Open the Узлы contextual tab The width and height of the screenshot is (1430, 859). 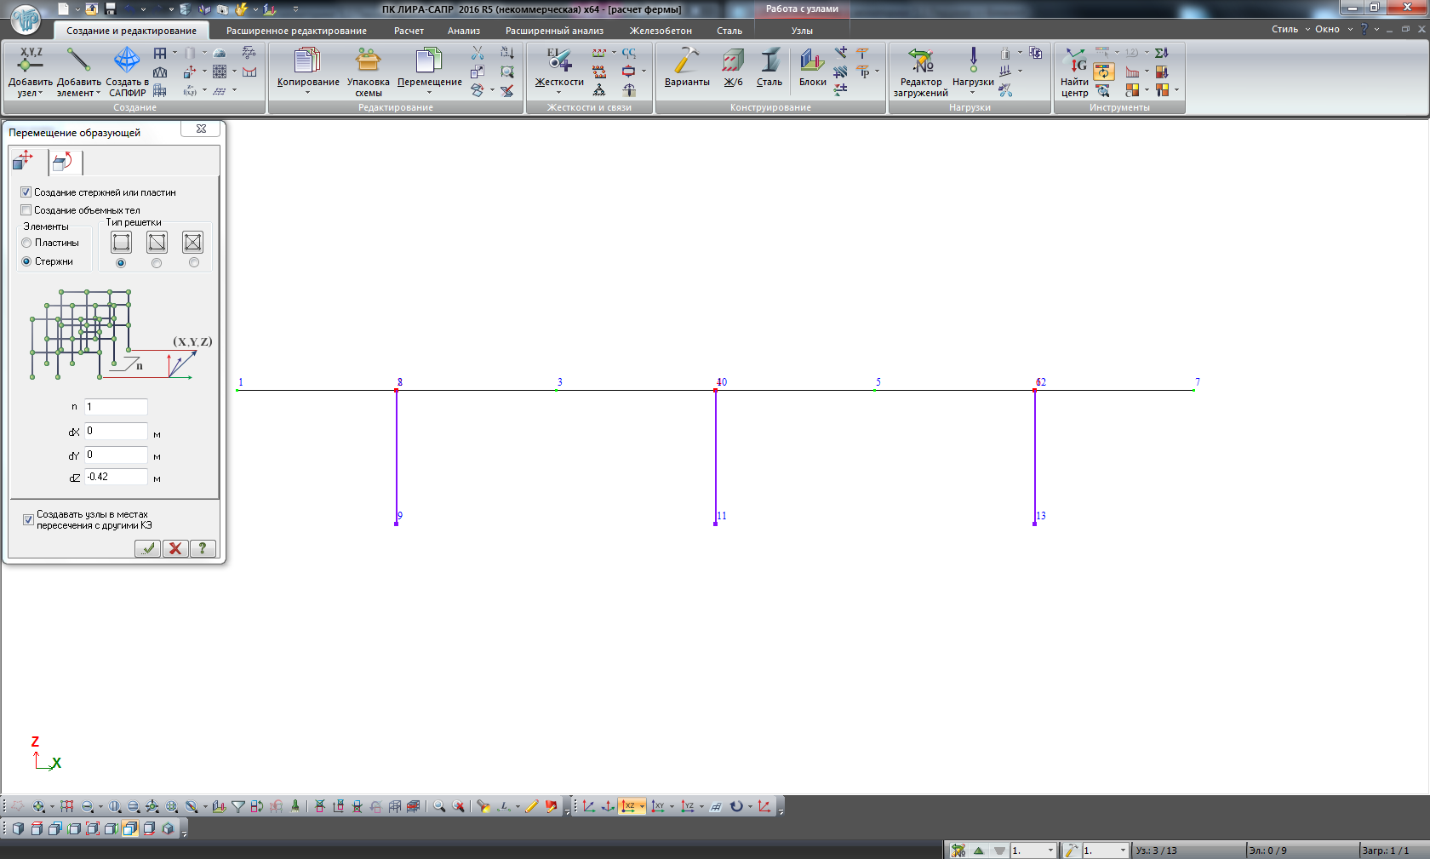802,31
